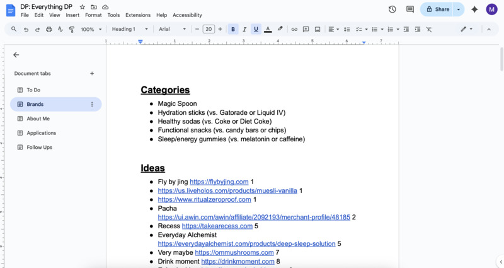Click the Gemini sparkle icon
This screenshot has width=504, height=268.
(x=474, y=9)
